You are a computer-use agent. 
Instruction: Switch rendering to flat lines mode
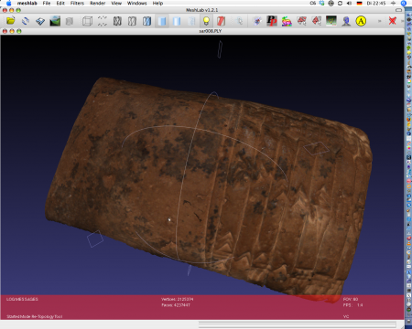(146, 21)
